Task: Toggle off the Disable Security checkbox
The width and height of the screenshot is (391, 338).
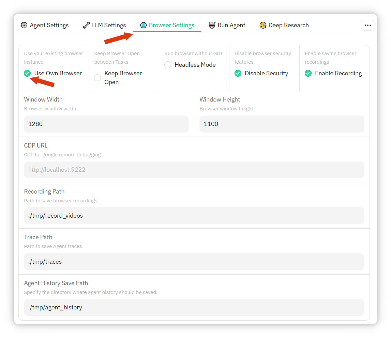Action: coord(238,73)
